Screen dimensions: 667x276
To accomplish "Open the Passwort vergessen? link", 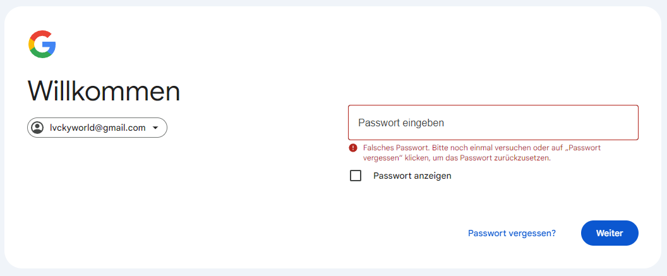I will [x=512, y=233].
